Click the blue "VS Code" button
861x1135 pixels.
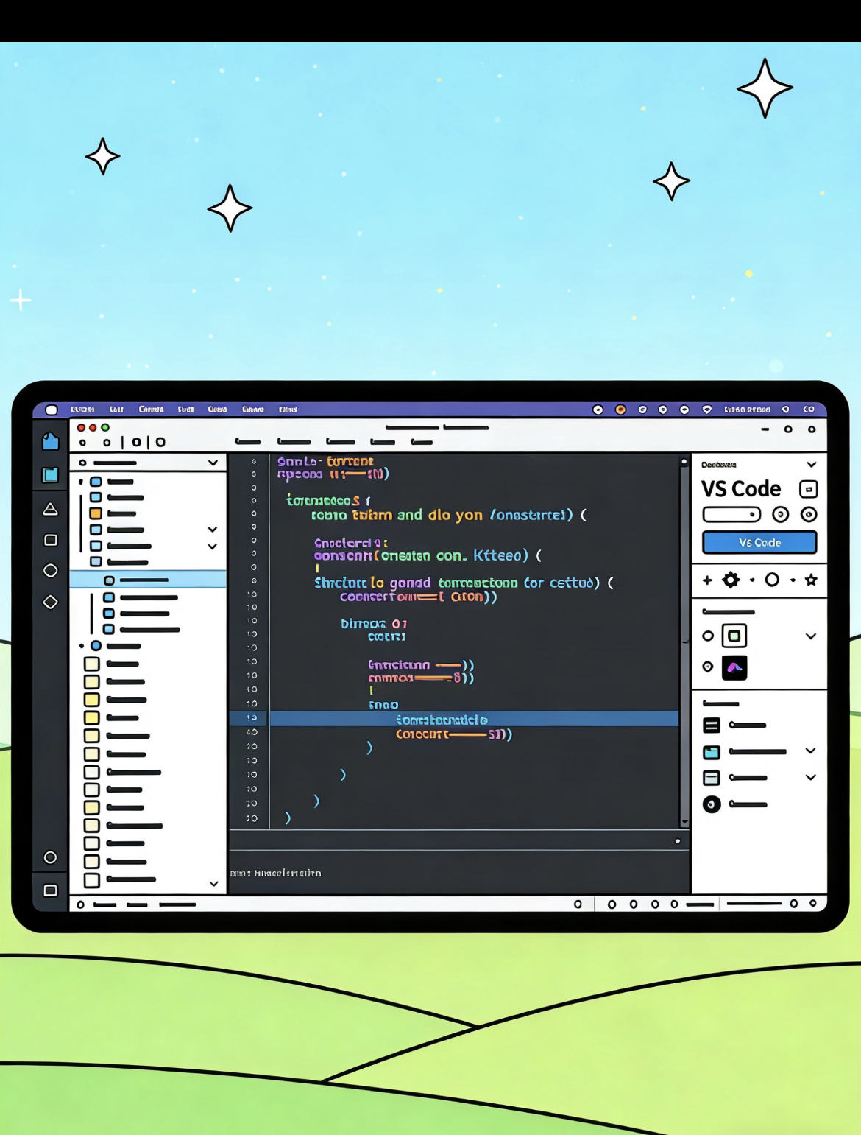click(759, 542)
